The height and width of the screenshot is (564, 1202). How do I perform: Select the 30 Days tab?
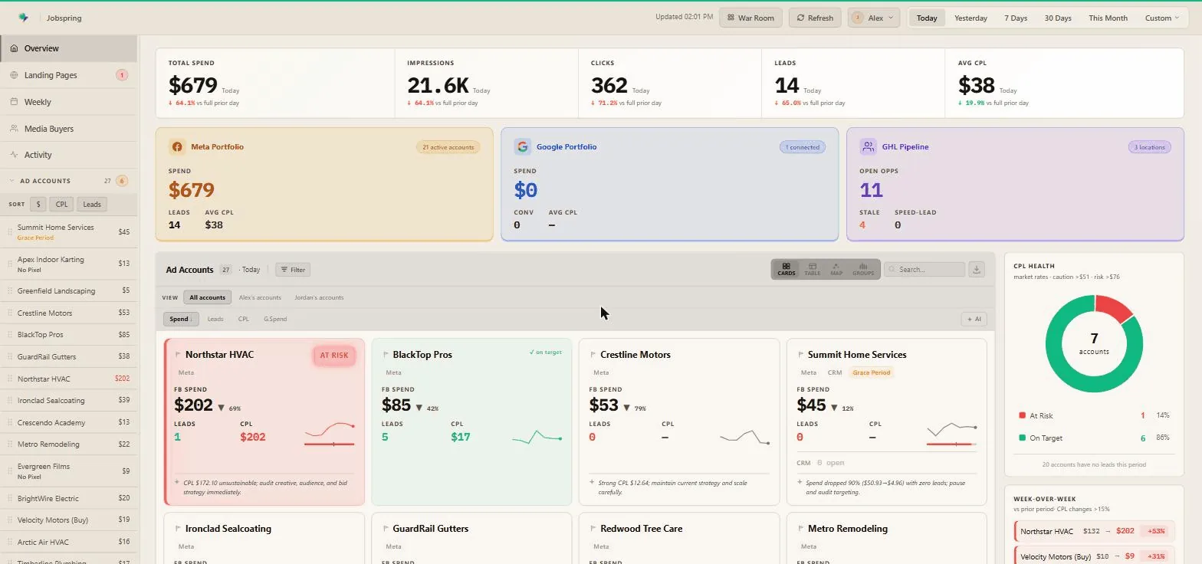[1058, 18]
